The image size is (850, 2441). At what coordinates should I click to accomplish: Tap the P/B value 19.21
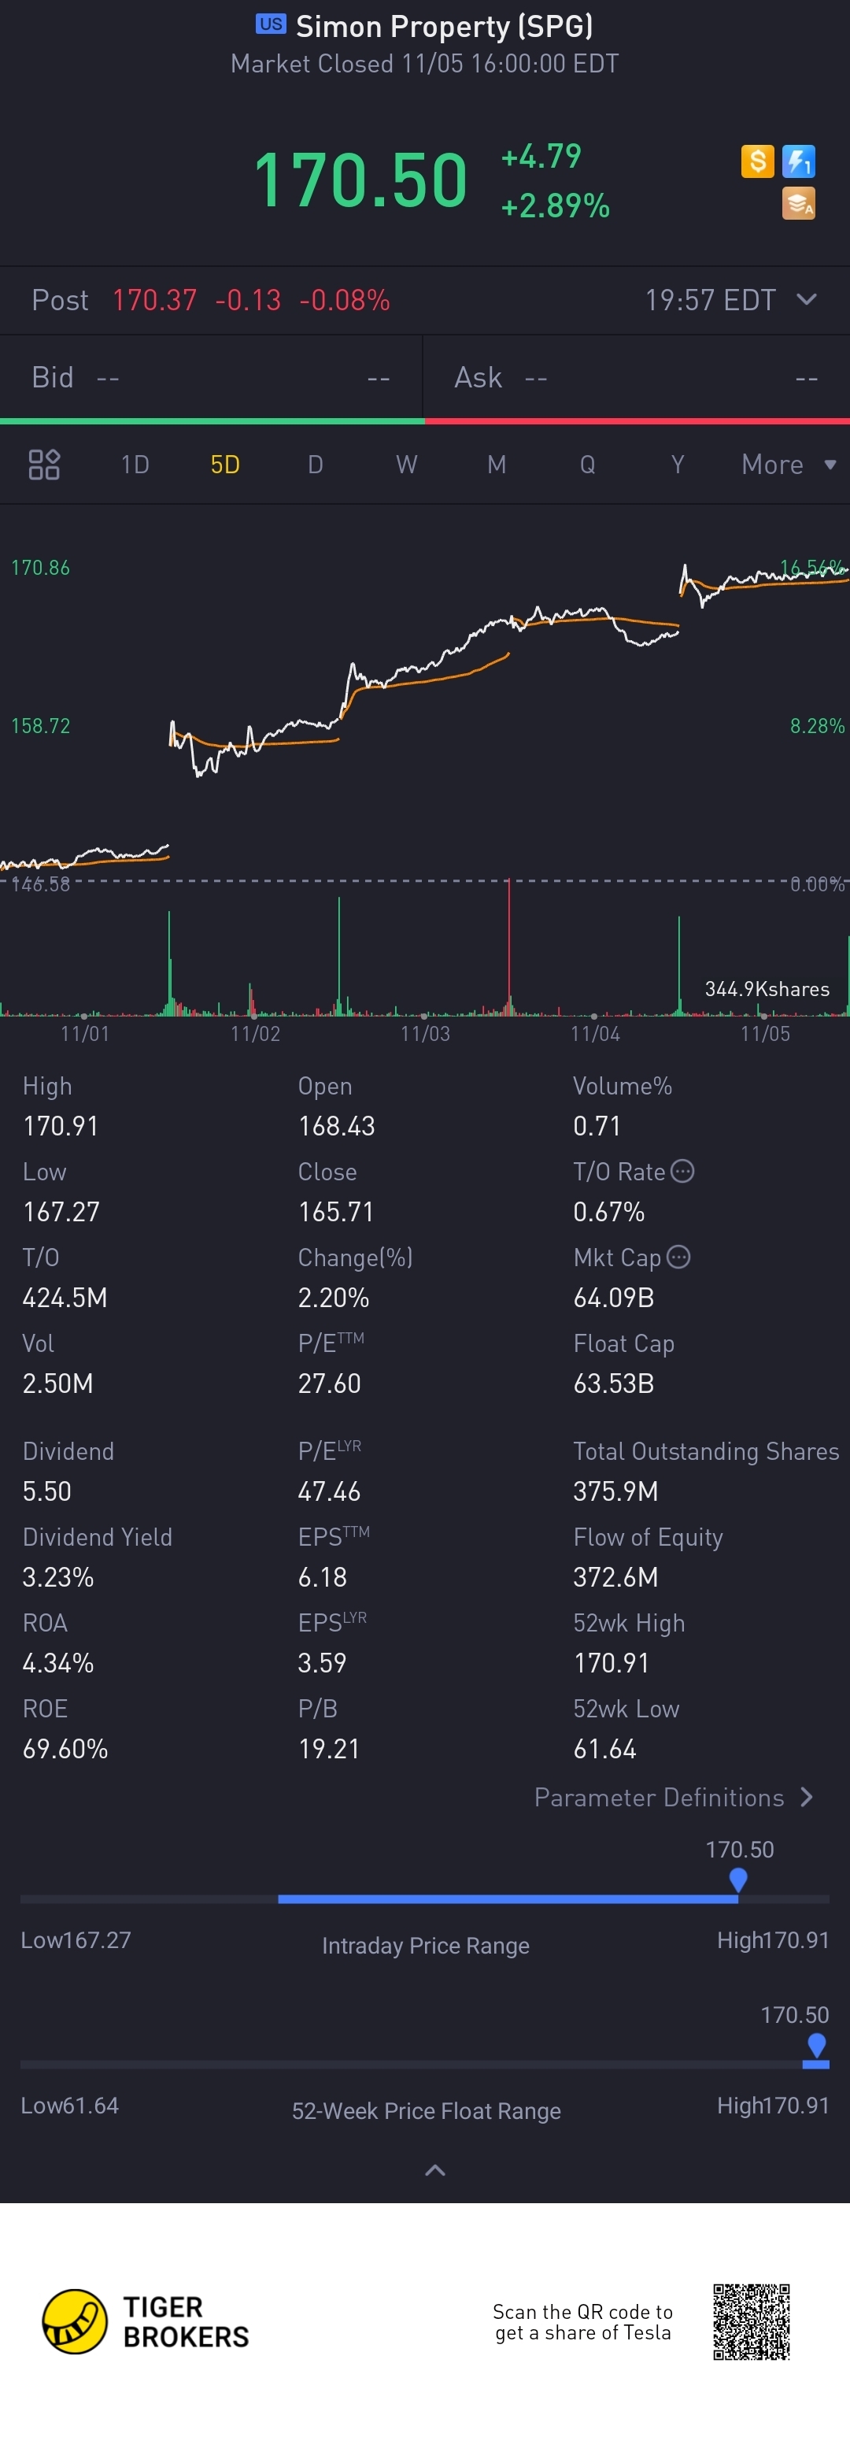coord(329,1748)
